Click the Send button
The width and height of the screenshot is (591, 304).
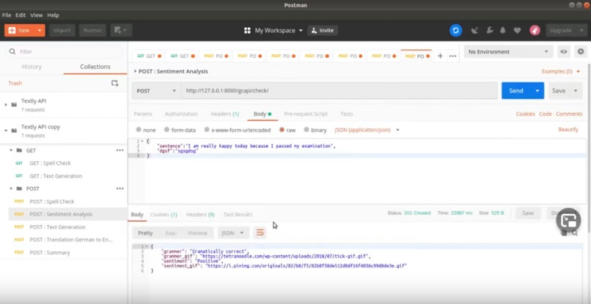click(516, 91)
